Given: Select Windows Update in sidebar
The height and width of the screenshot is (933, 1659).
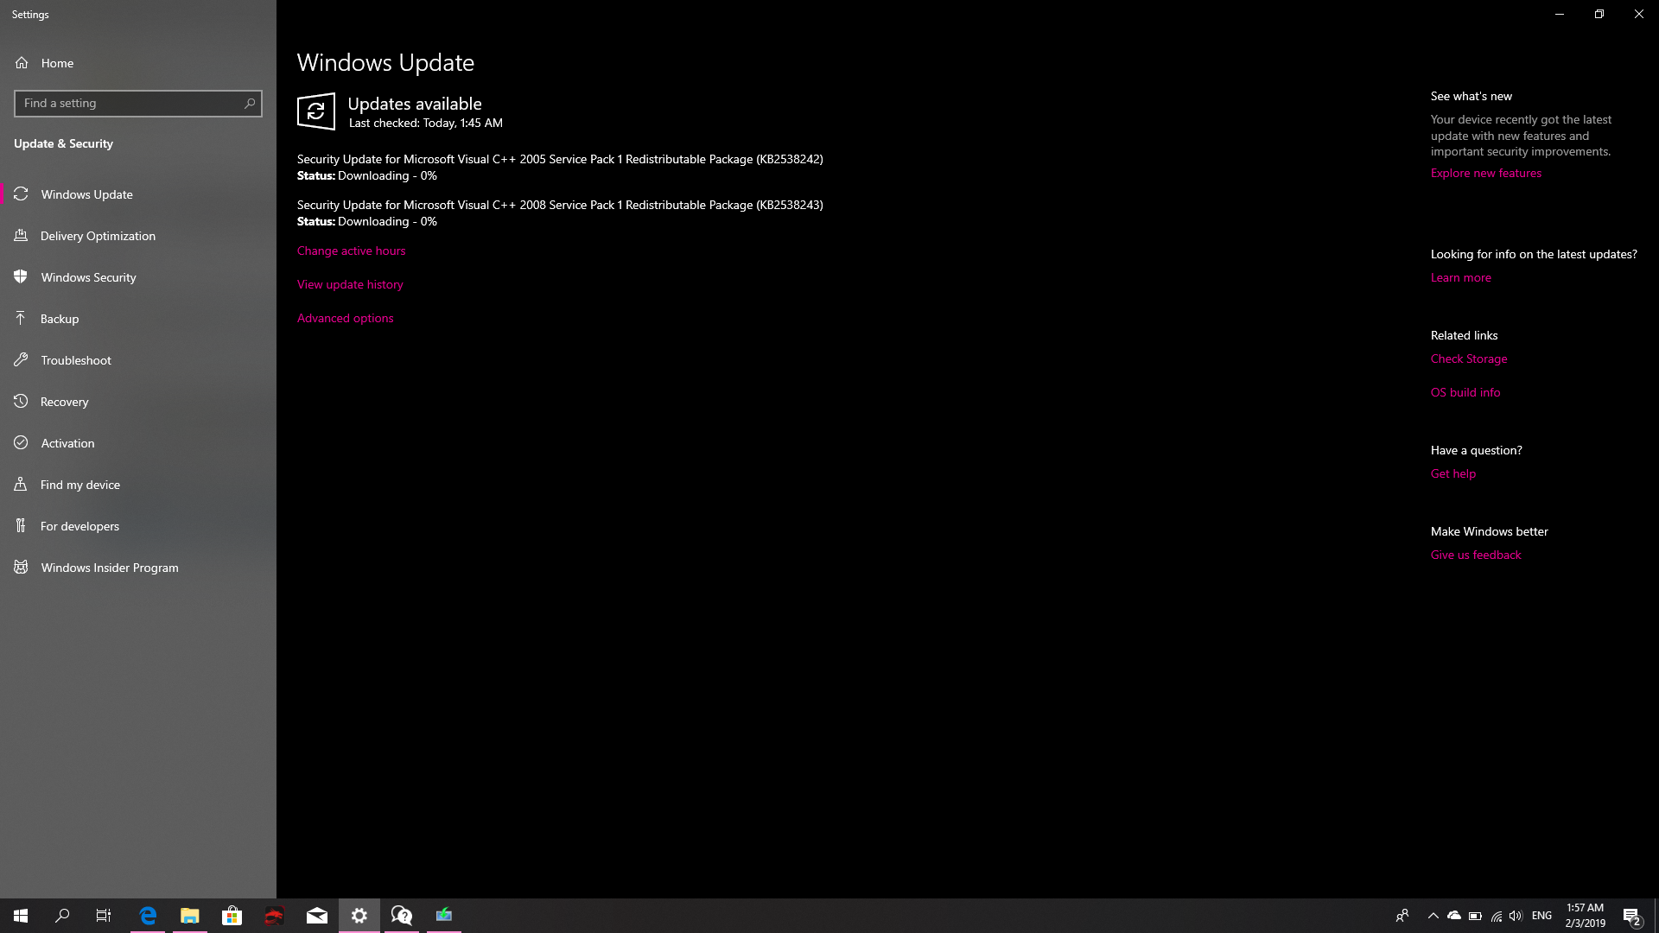Looking at the screenshot, I should click(x=138, y=194).
